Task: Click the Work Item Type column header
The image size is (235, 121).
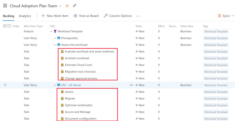Action: coord(33,26)
